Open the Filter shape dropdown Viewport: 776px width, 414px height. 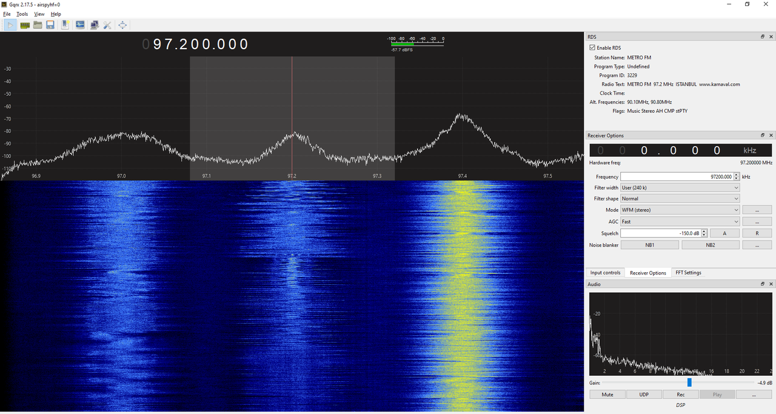680,199
